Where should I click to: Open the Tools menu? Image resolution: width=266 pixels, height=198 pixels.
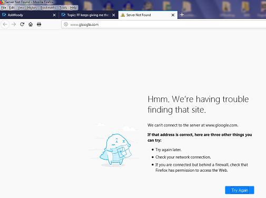63,8
